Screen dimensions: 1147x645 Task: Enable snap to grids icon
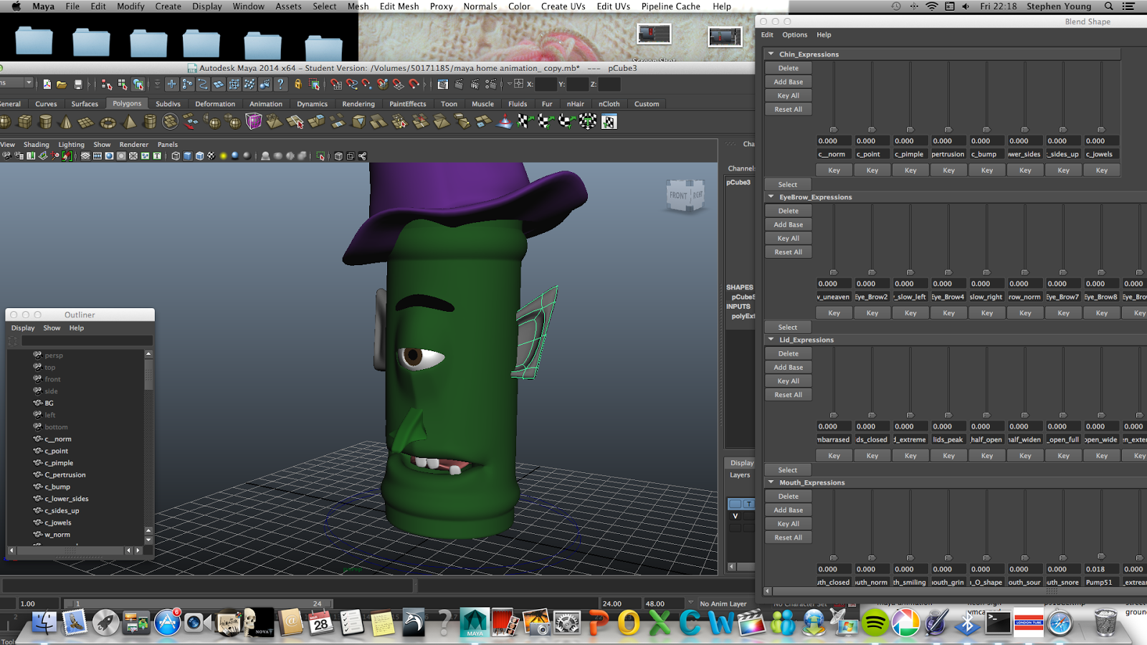click(x=336, y=85)
